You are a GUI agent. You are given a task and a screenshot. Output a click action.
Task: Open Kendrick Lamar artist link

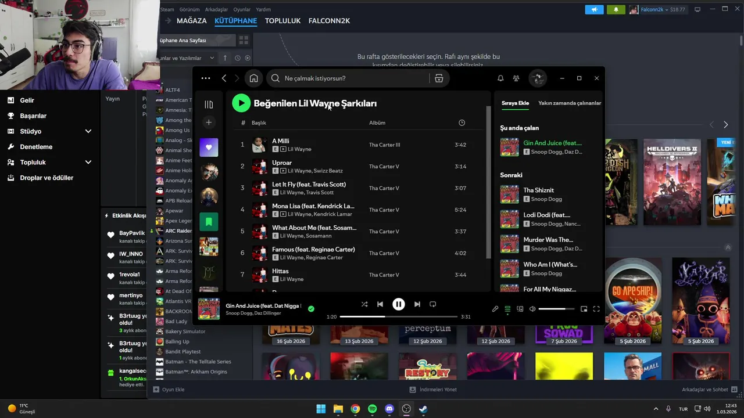click(x=333, y=214)
